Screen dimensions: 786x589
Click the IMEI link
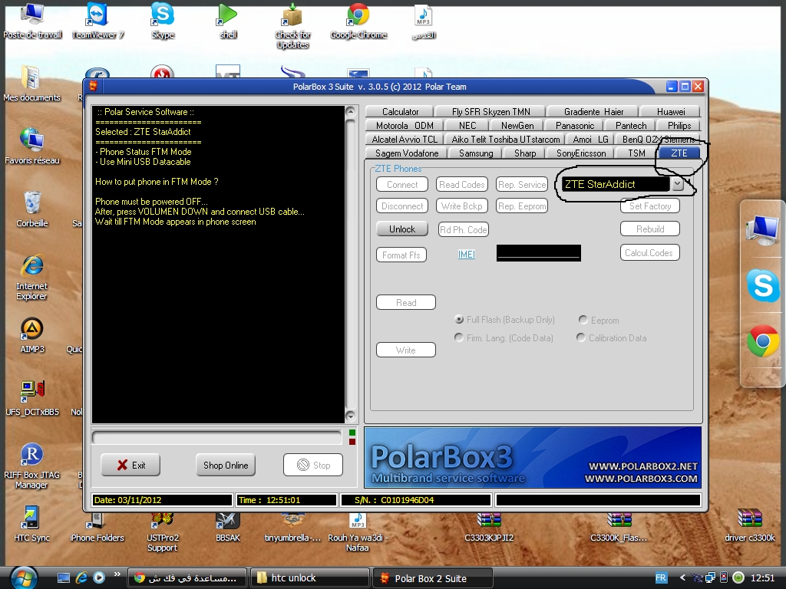[x=466, y=255]
